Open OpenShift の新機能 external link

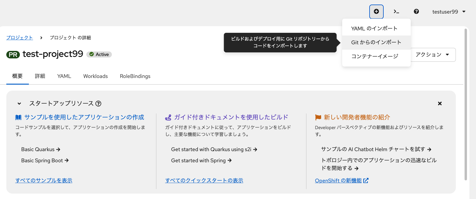point(338,181)
